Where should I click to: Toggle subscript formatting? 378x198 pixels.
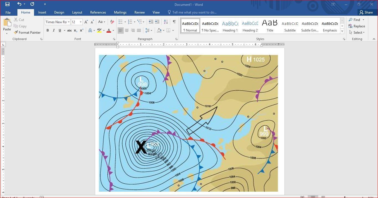coord(76,30)
